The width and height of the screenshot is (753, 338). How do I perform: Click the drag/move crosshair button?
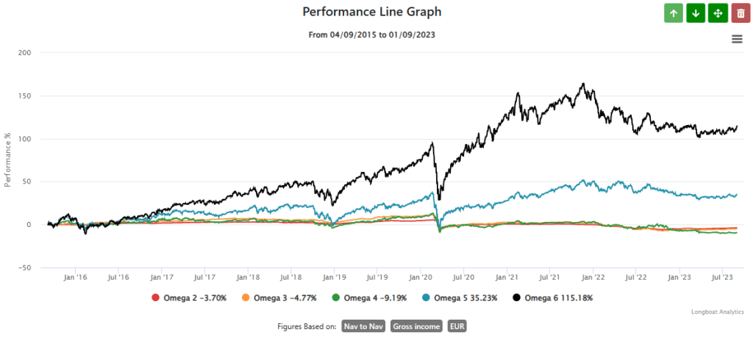point(718,13)
